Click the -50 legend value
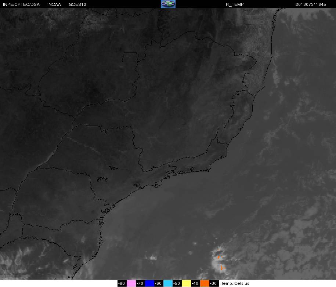The width and height of the screenshot is (336, 287). click(177, 283)
